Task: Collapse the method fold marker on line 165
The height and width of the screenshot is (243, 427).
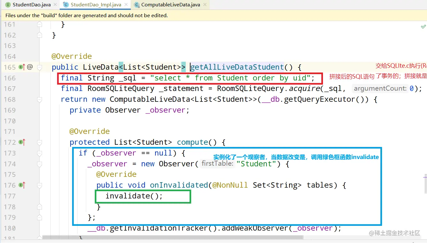Action: click(x=39, y=67)
